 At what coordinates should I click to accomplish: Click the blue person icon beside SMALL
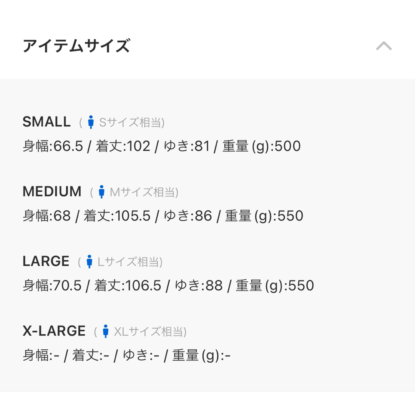click(91, 122)
